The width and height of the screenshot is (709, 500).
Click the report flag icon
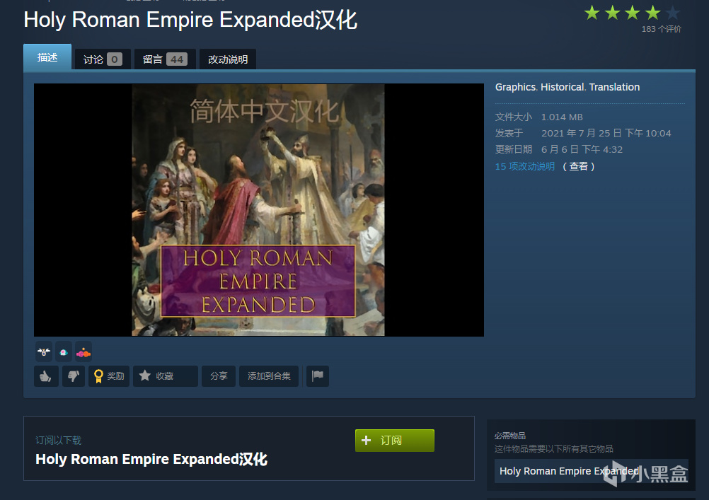[x=318, y=376]
